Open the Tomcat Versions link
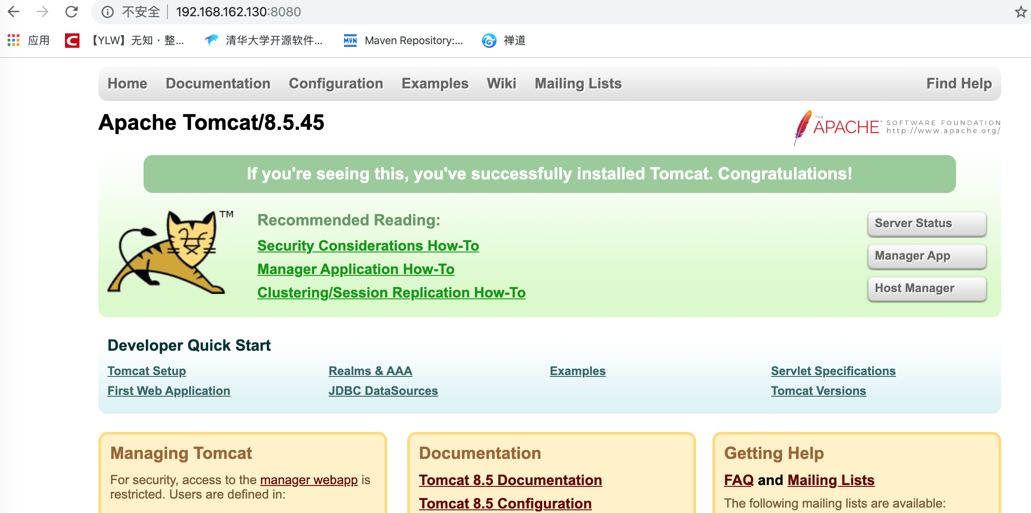Viewport: 1031px width, 513px height. [818, 391]
